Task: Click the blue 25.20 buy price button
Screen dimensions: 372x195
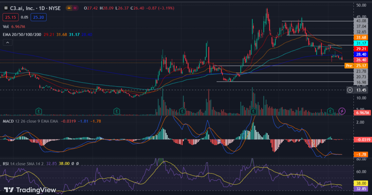Action: [39, 17]
